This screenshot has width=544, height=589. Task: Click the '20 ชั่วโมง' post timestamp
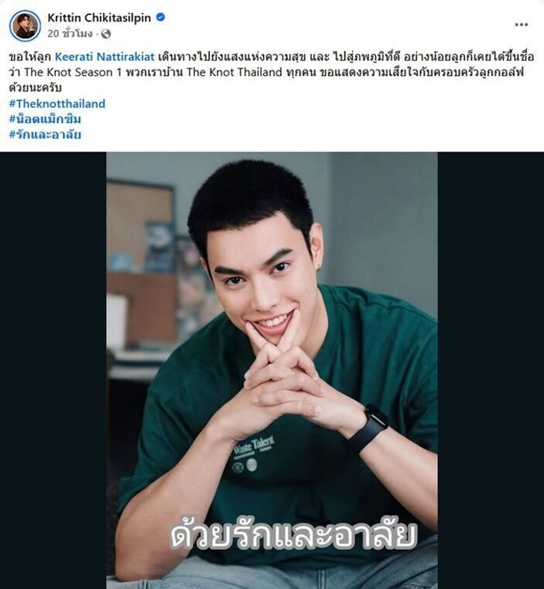click(70, 34)
